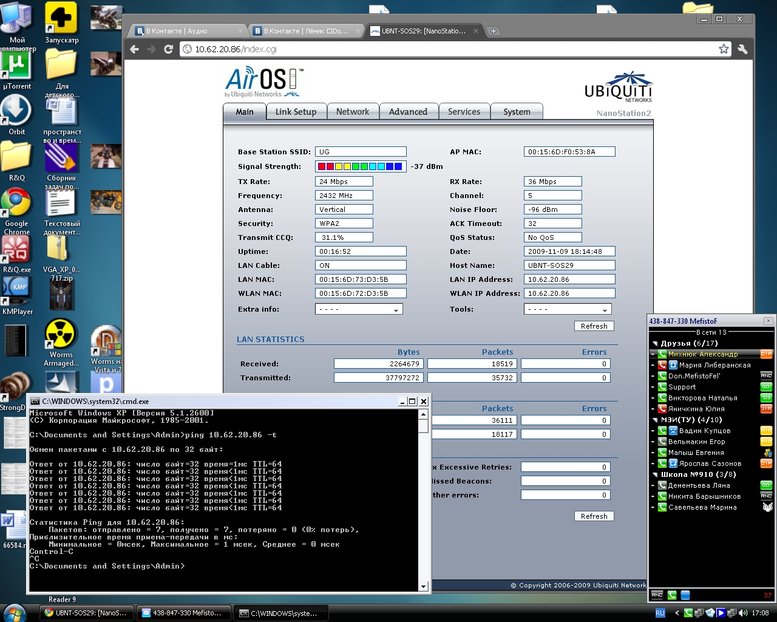This screenshot has width=777, height=622.
Task: Click the Base Station SSID field
Action: [x=361, y=152]
